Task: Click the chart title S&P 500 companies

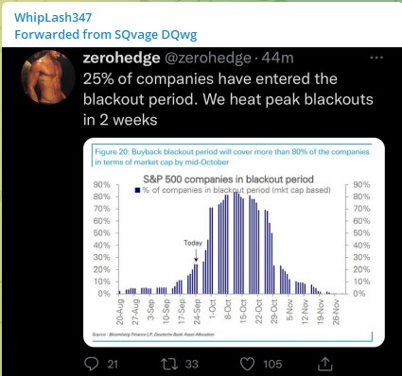Action: 228,179
